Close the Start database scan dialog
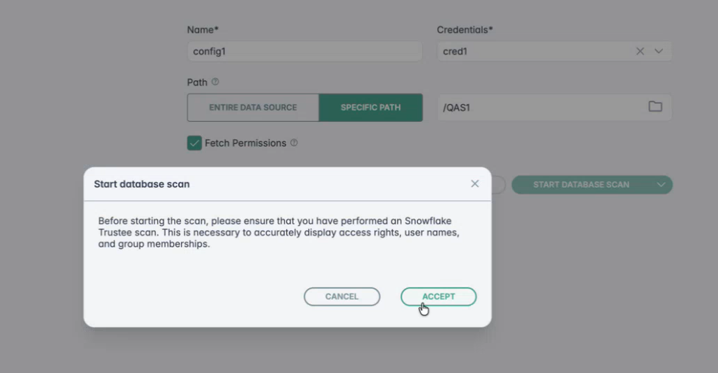This screenshot has width=718, height=373. click(475, 183)
